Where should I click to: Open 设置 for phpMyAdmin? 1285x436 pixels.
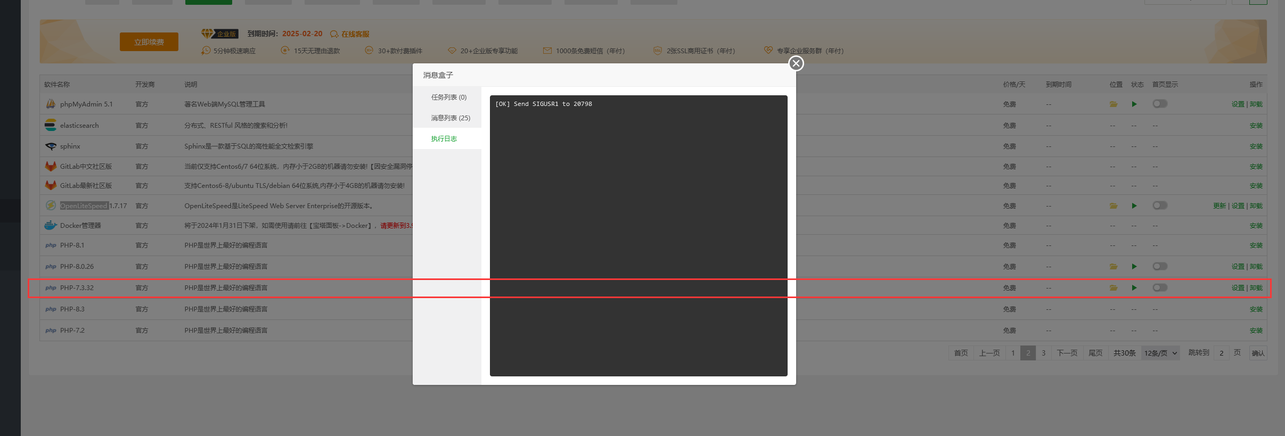click(1238, 104)
